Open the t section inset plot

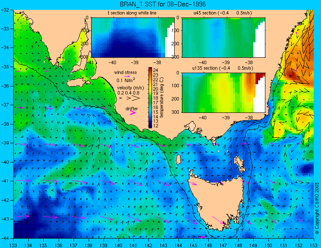coord(133,38)
